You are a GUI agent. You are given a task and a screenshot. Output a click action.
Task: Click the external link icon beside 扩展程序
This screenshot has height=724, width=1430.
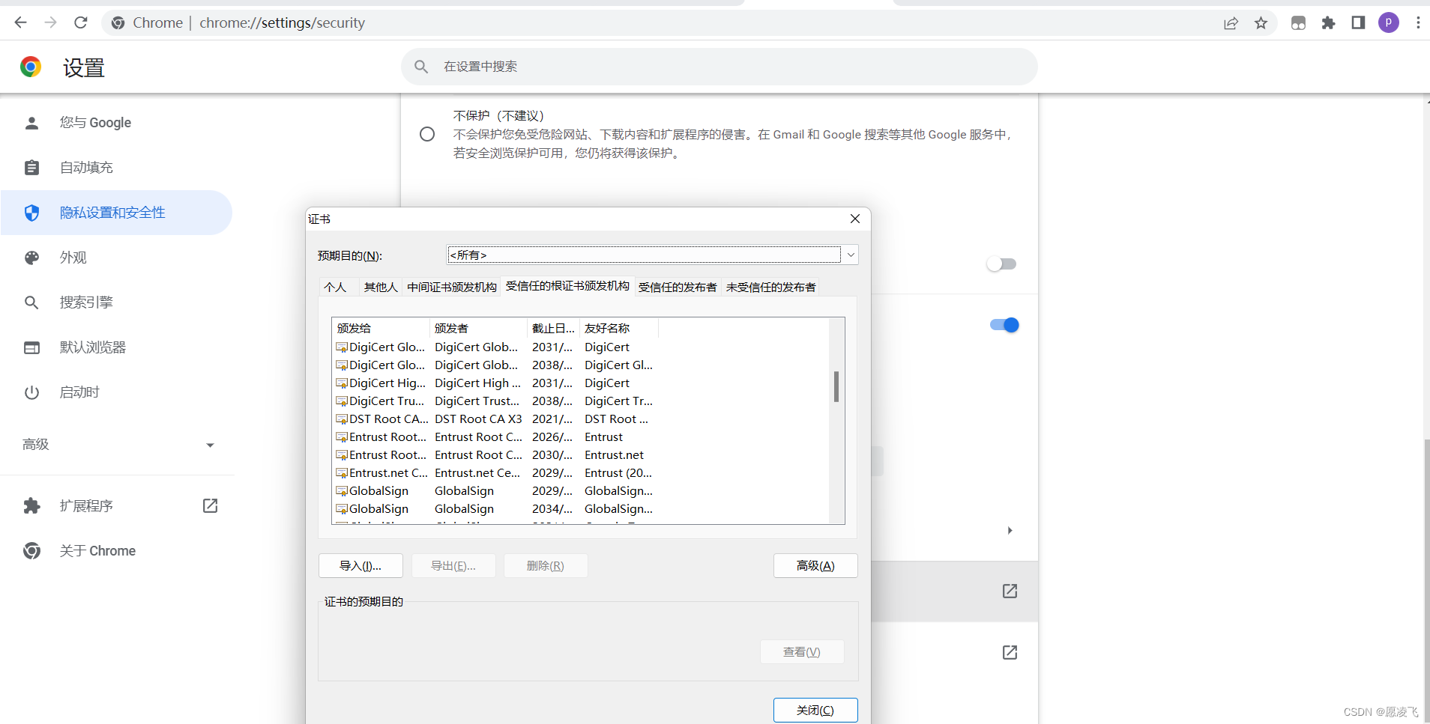(x=211, y=506)
